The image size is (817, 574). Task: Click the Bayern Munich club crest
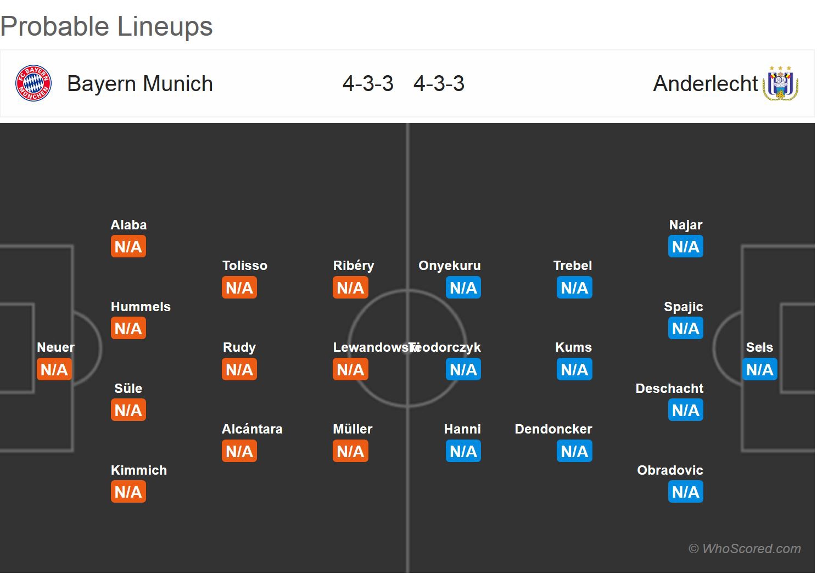tap(33, 83)
